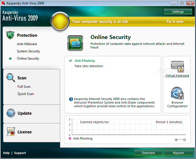Viewport: 196px width, 159px height.
Task: Click the Online Security heading
Action: 110,37
